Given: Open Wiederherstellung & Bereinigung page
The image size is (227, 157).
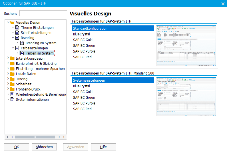Looking at the screenshot, I should pyautogui.click(x=41, y=94).
